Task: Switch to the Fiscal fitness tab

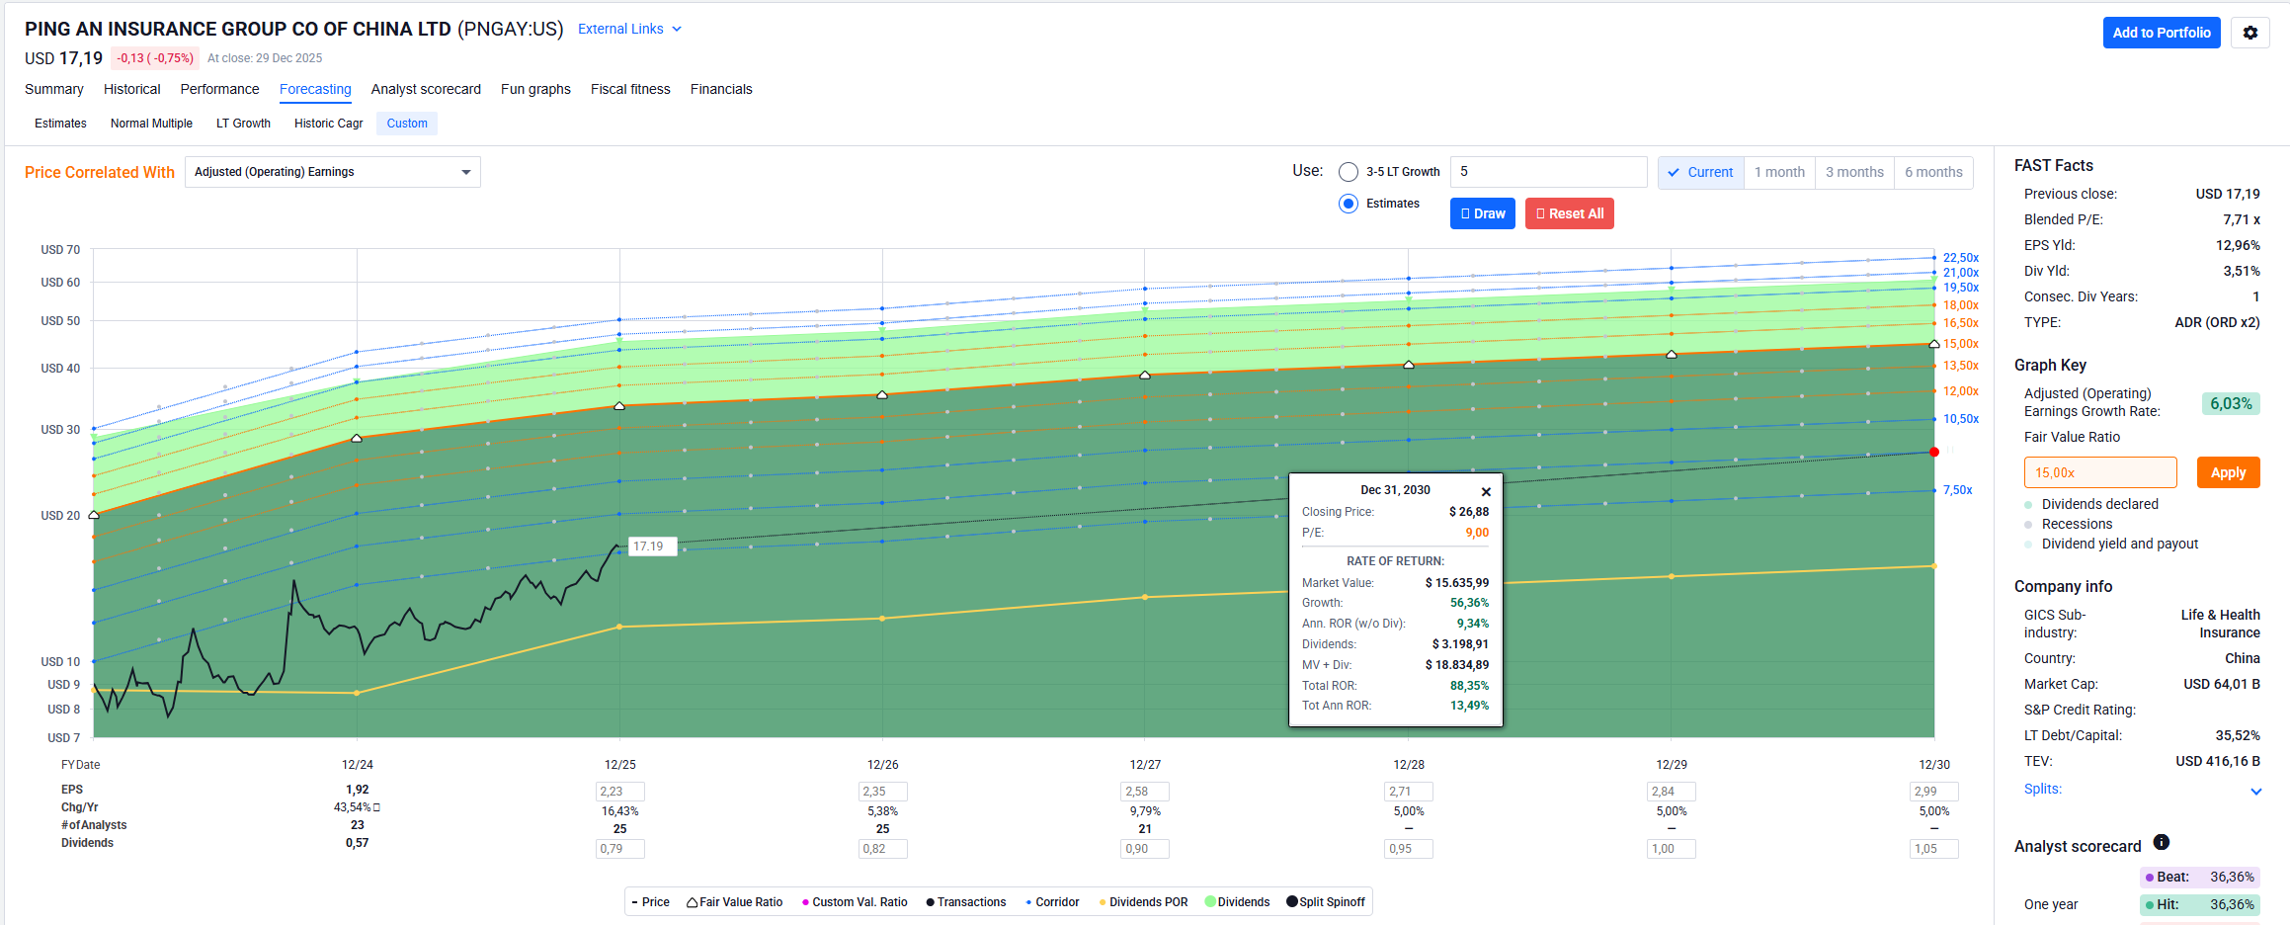Action: click(630, 89)
